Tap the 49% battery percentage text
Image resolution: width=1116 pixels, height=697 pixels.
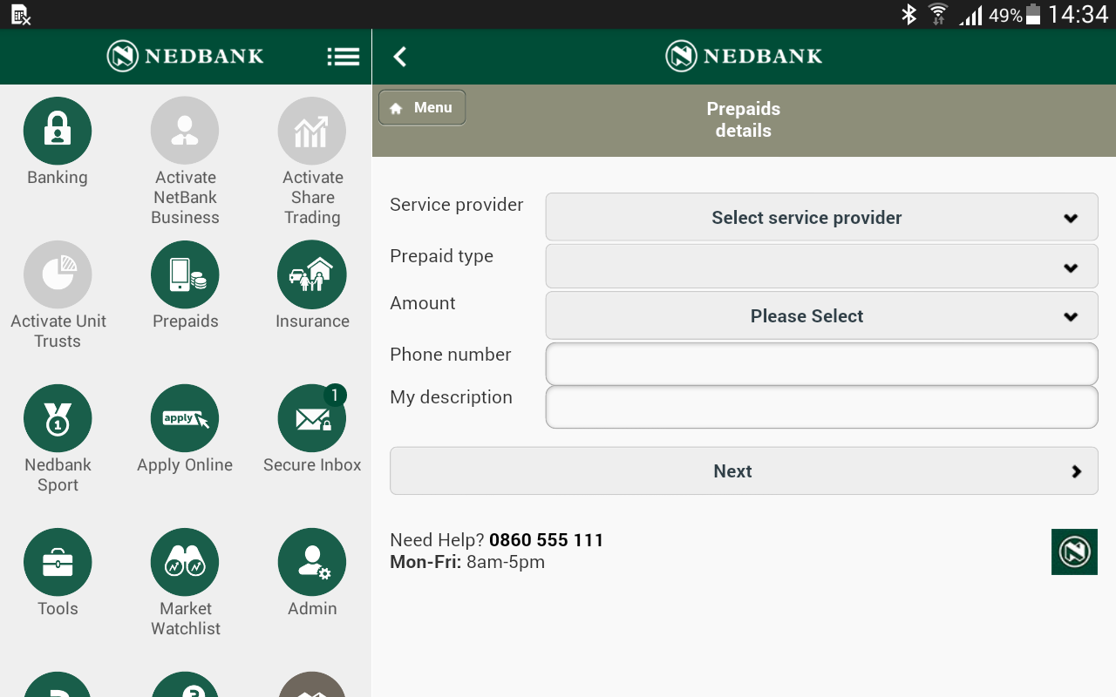point(1005,16)
